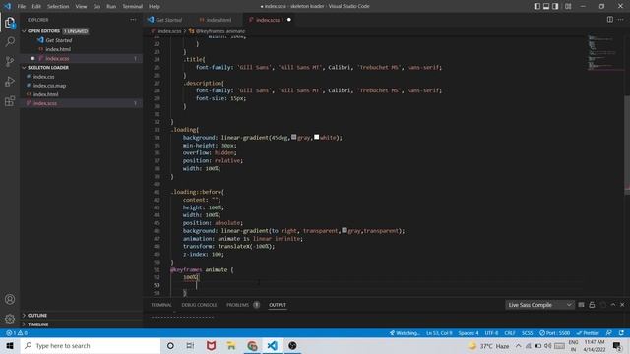Open the Live Sass Compile output dropdown
The width and height of the screenshot is (630, 354).
click(539, 305)
